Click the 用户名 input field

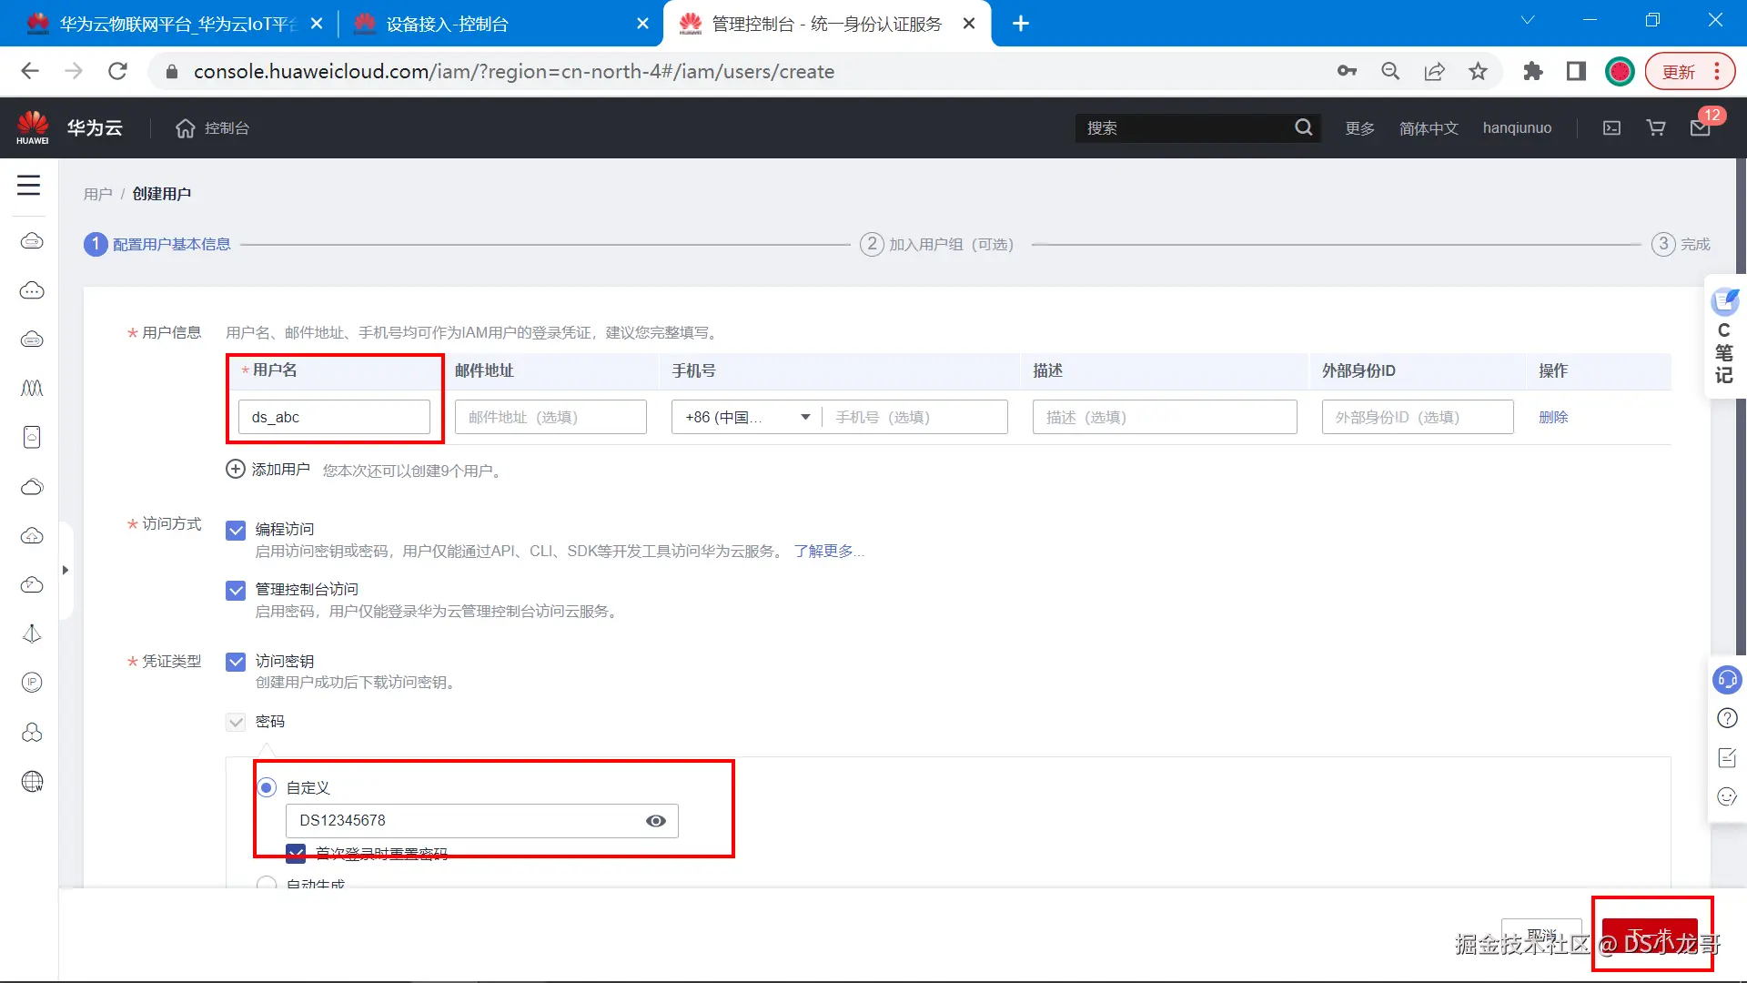click(x=334, y=417)
